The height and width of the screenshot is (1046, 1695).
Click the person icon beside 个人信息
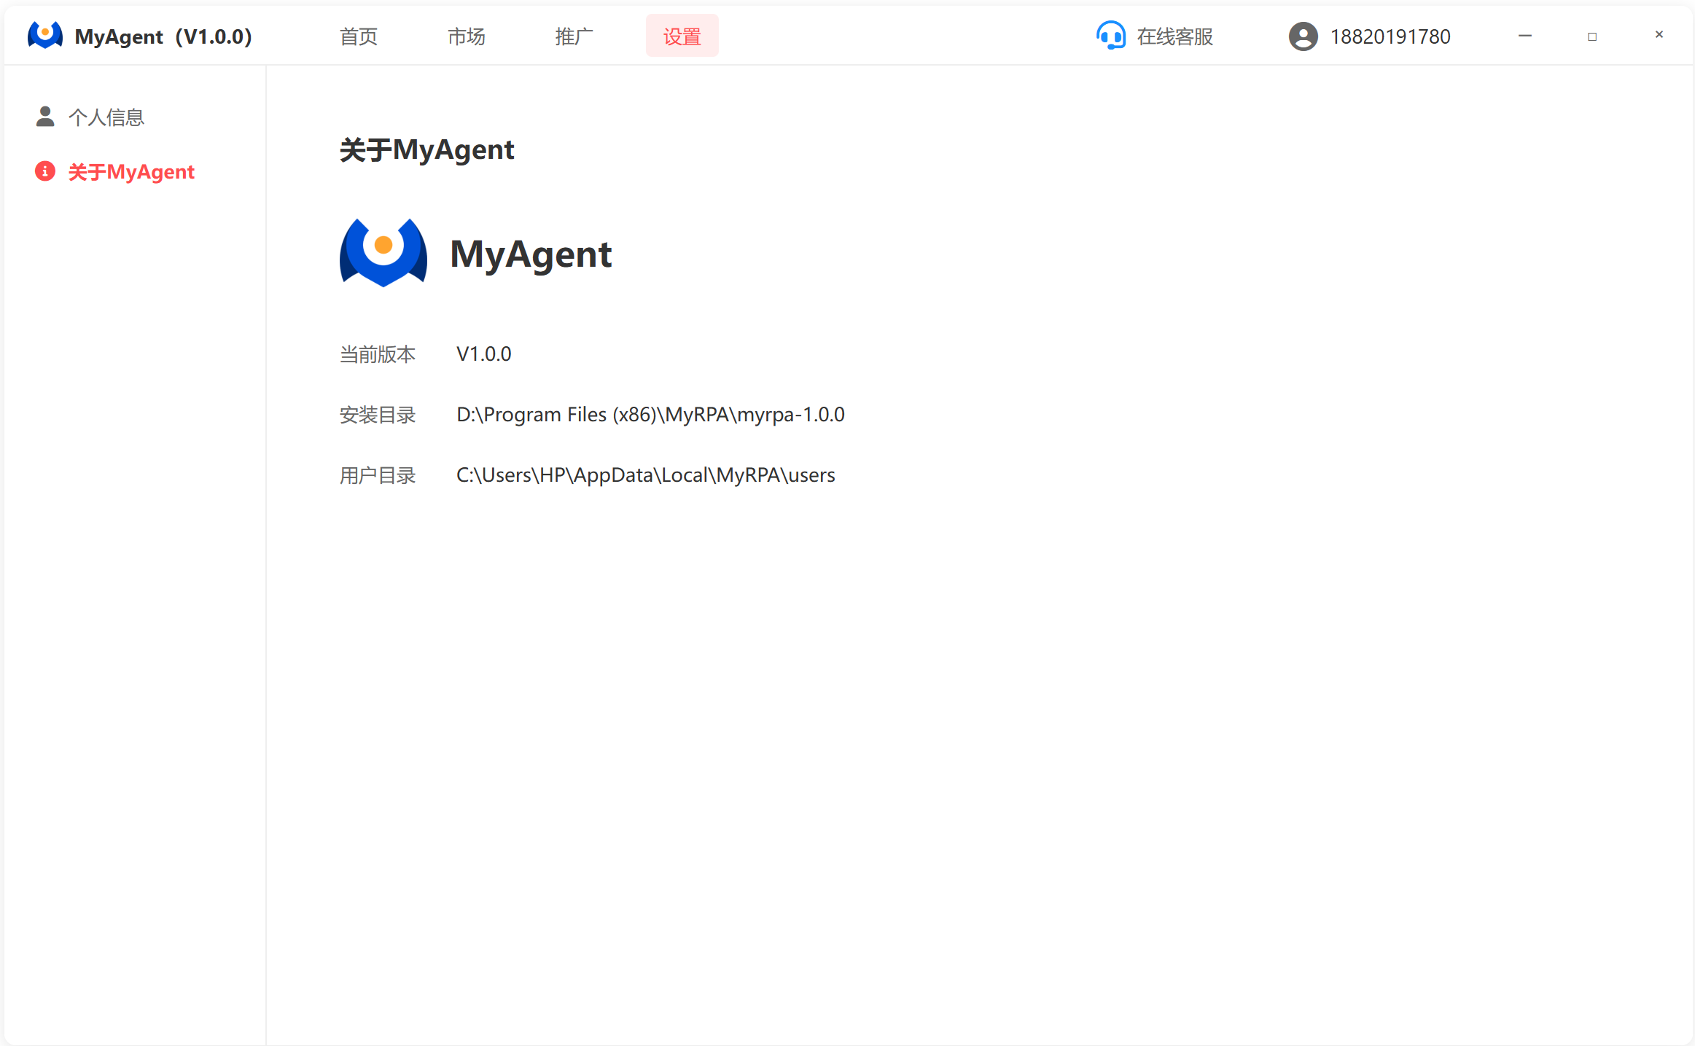(44, 116)
